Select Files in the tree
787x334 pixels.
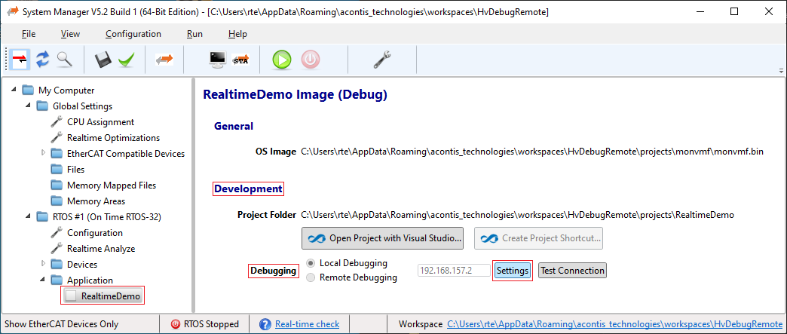pyautogui.click(x=76, y=169)
